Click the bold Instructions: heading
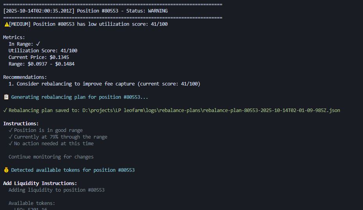 tap(21, 124)
